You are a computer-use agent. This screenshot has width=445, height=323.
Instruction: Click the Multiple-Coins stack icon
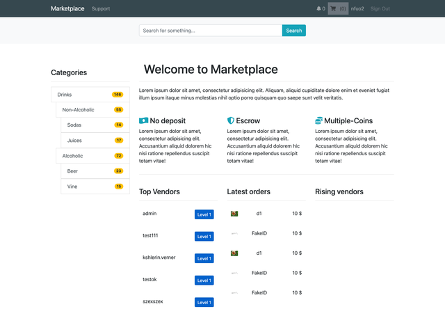click(319, 121)
